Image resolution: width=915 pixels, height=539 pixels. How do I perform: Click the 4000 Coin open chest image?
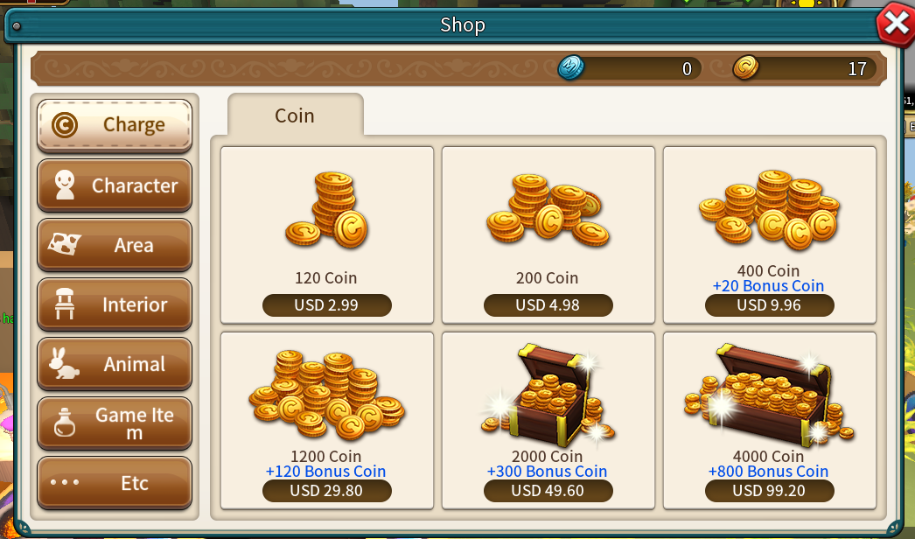coord(769,395)
